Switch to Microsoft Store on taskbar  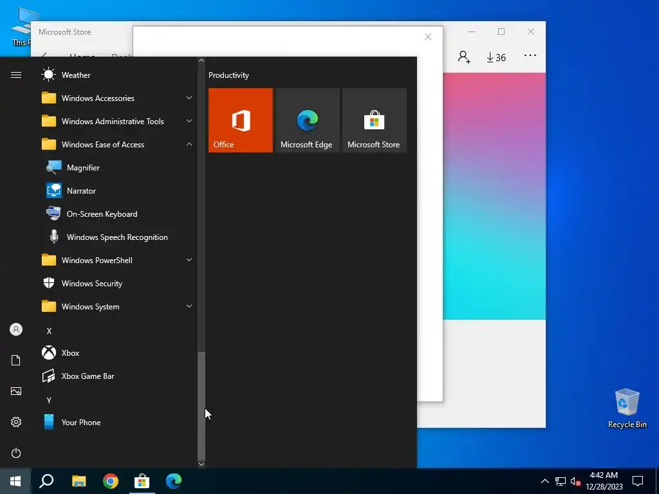pyautogui.click(x=142, y=481)
